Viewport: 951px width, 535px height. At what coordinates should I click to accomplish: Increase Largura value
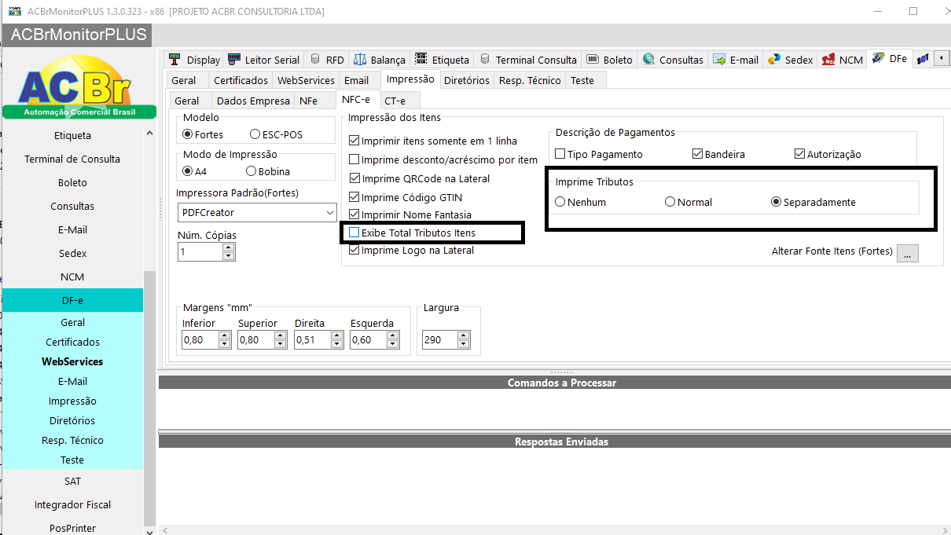pos(464,335)
